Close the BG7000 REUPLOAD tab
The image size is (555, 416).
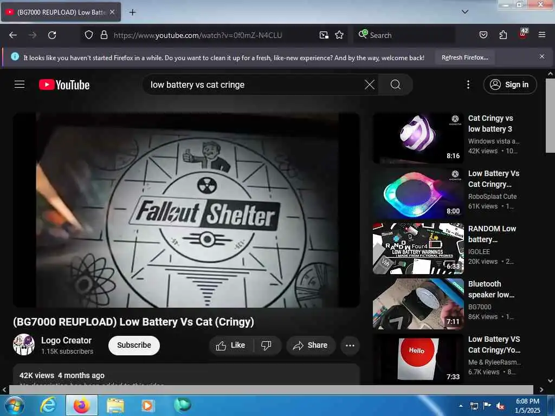(x=112, y=12)
